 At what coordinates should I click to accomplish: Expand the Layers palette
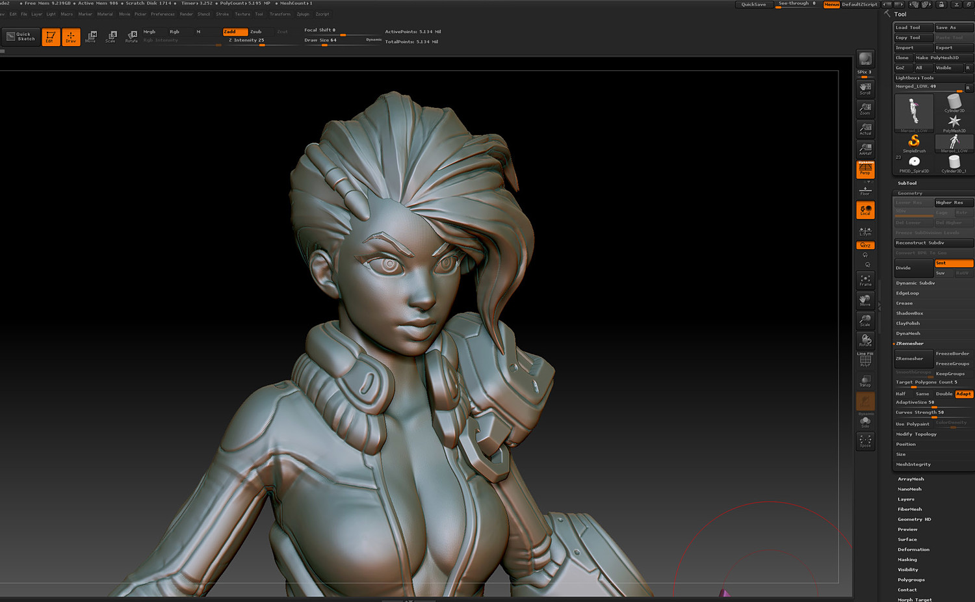906,499
